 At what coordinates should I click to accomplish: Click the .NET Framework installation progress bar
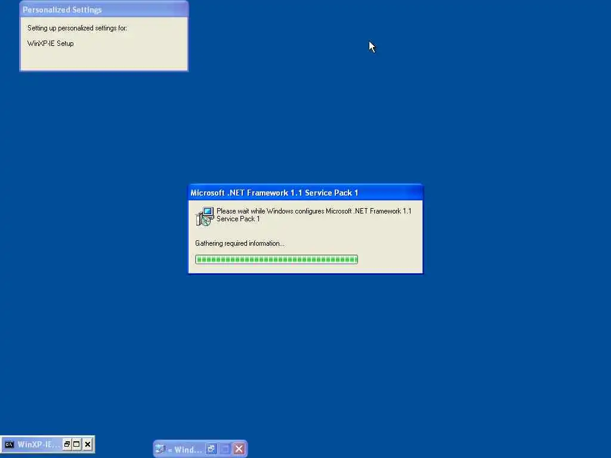click(276, 259)
